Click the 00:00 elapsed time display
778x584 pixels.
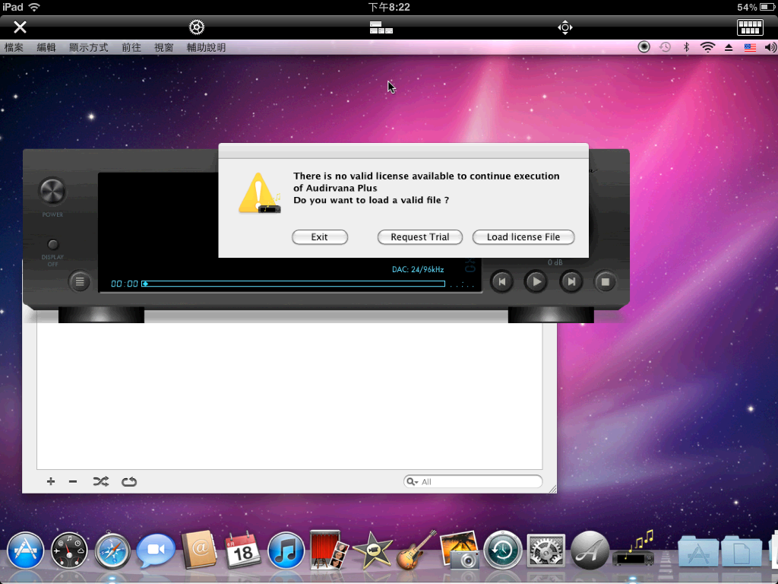pos(125,284)
